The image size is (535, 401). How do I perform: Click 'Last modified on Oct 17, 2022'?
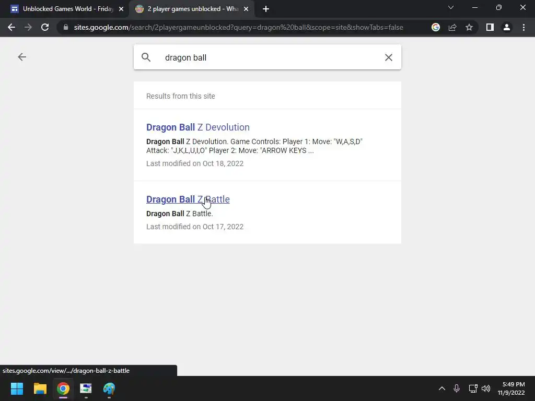tap(195, 227)
